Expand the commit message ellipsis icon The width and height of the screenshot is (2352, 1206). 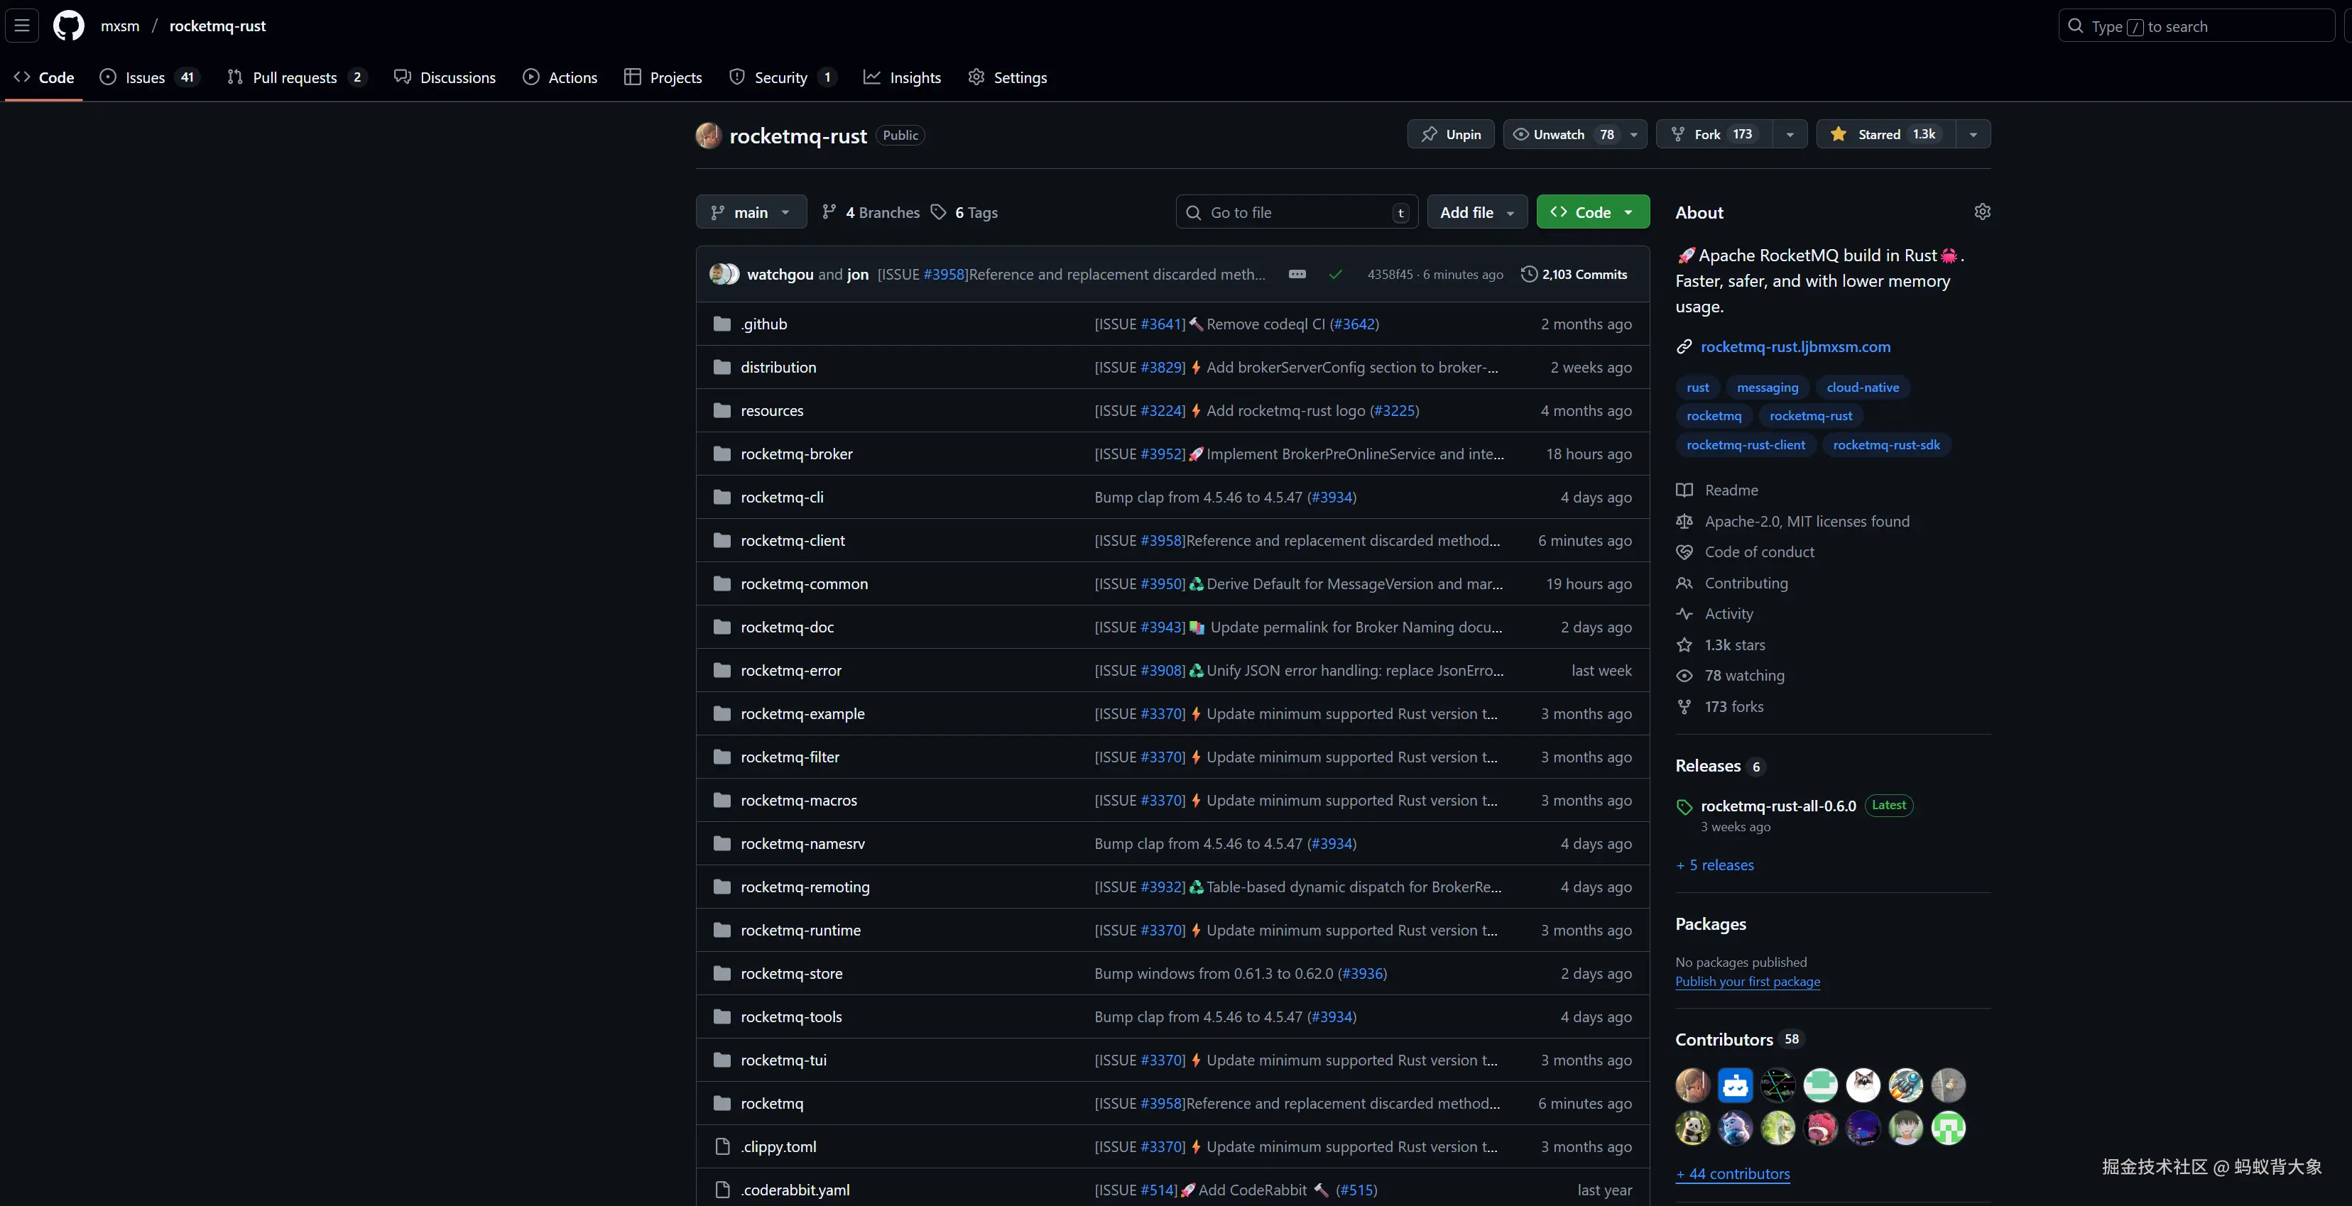(1297, 274)
